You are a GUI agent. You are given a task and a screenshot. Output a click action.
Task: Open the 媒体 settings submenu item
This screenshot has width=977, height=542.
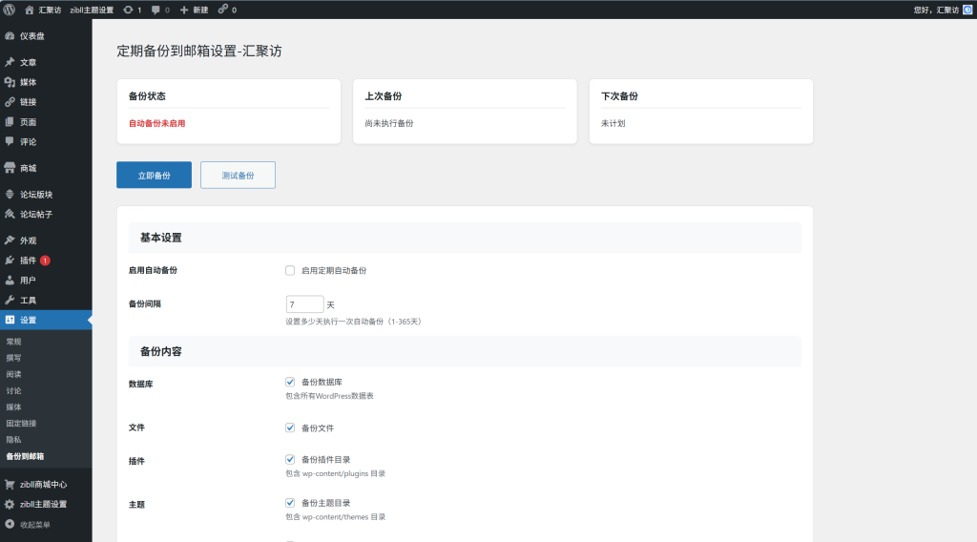tap(13, 407)
